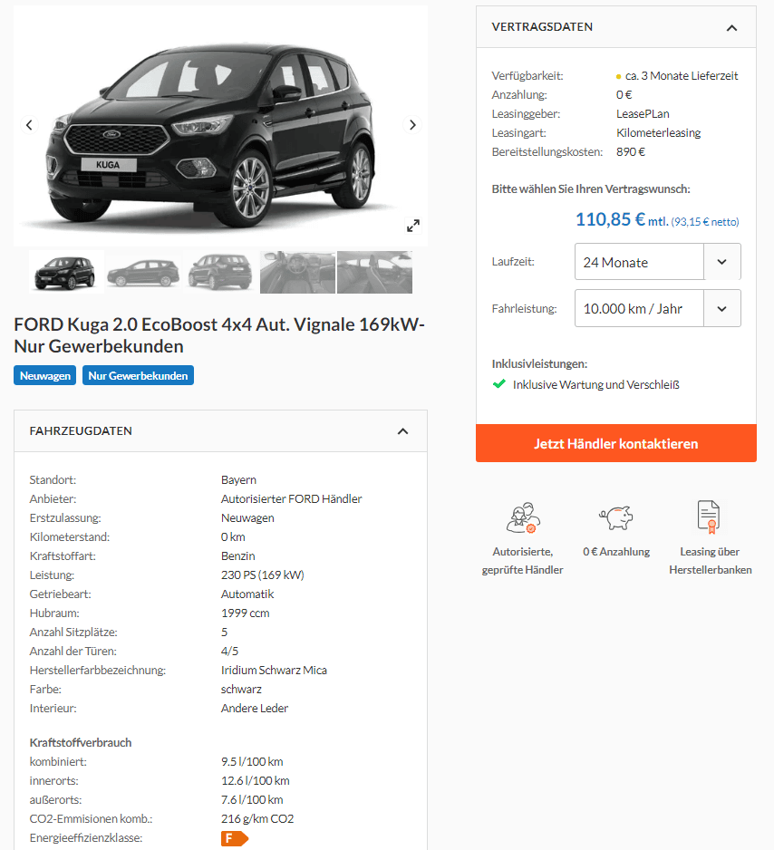
Task: Show previous car image with left arrow
Action: point(29,125)
